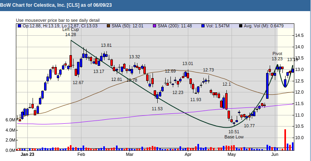Click the 4.0M volume axis label

[x=10, y=130]
